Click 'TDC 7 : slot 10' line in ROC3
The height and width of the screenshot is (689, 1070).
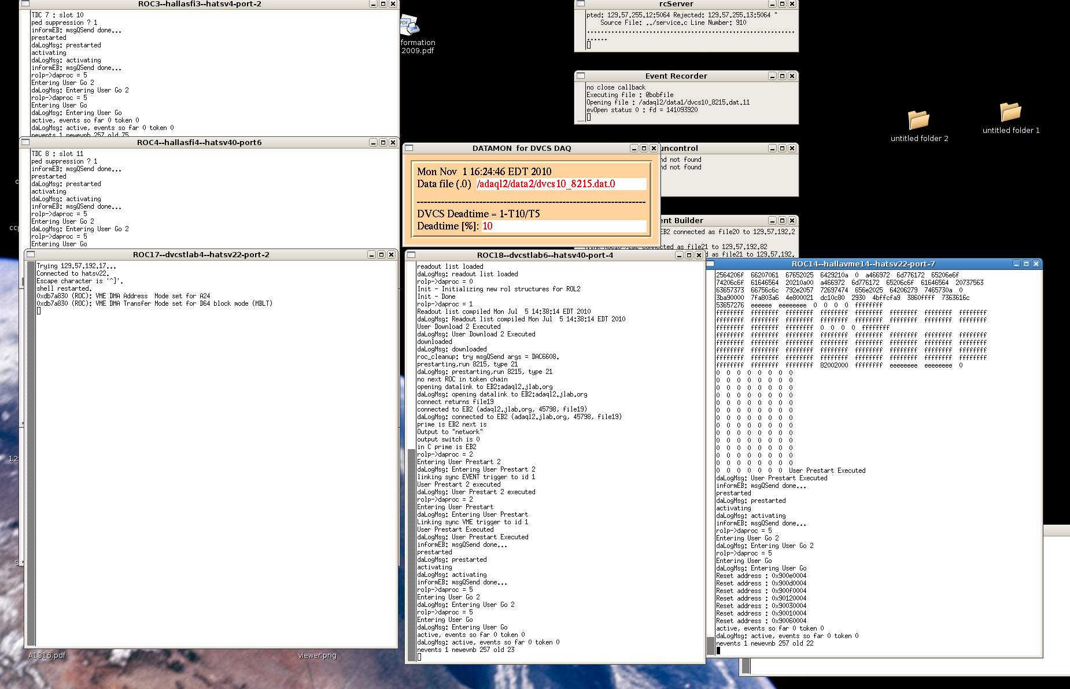click(57, 15)
